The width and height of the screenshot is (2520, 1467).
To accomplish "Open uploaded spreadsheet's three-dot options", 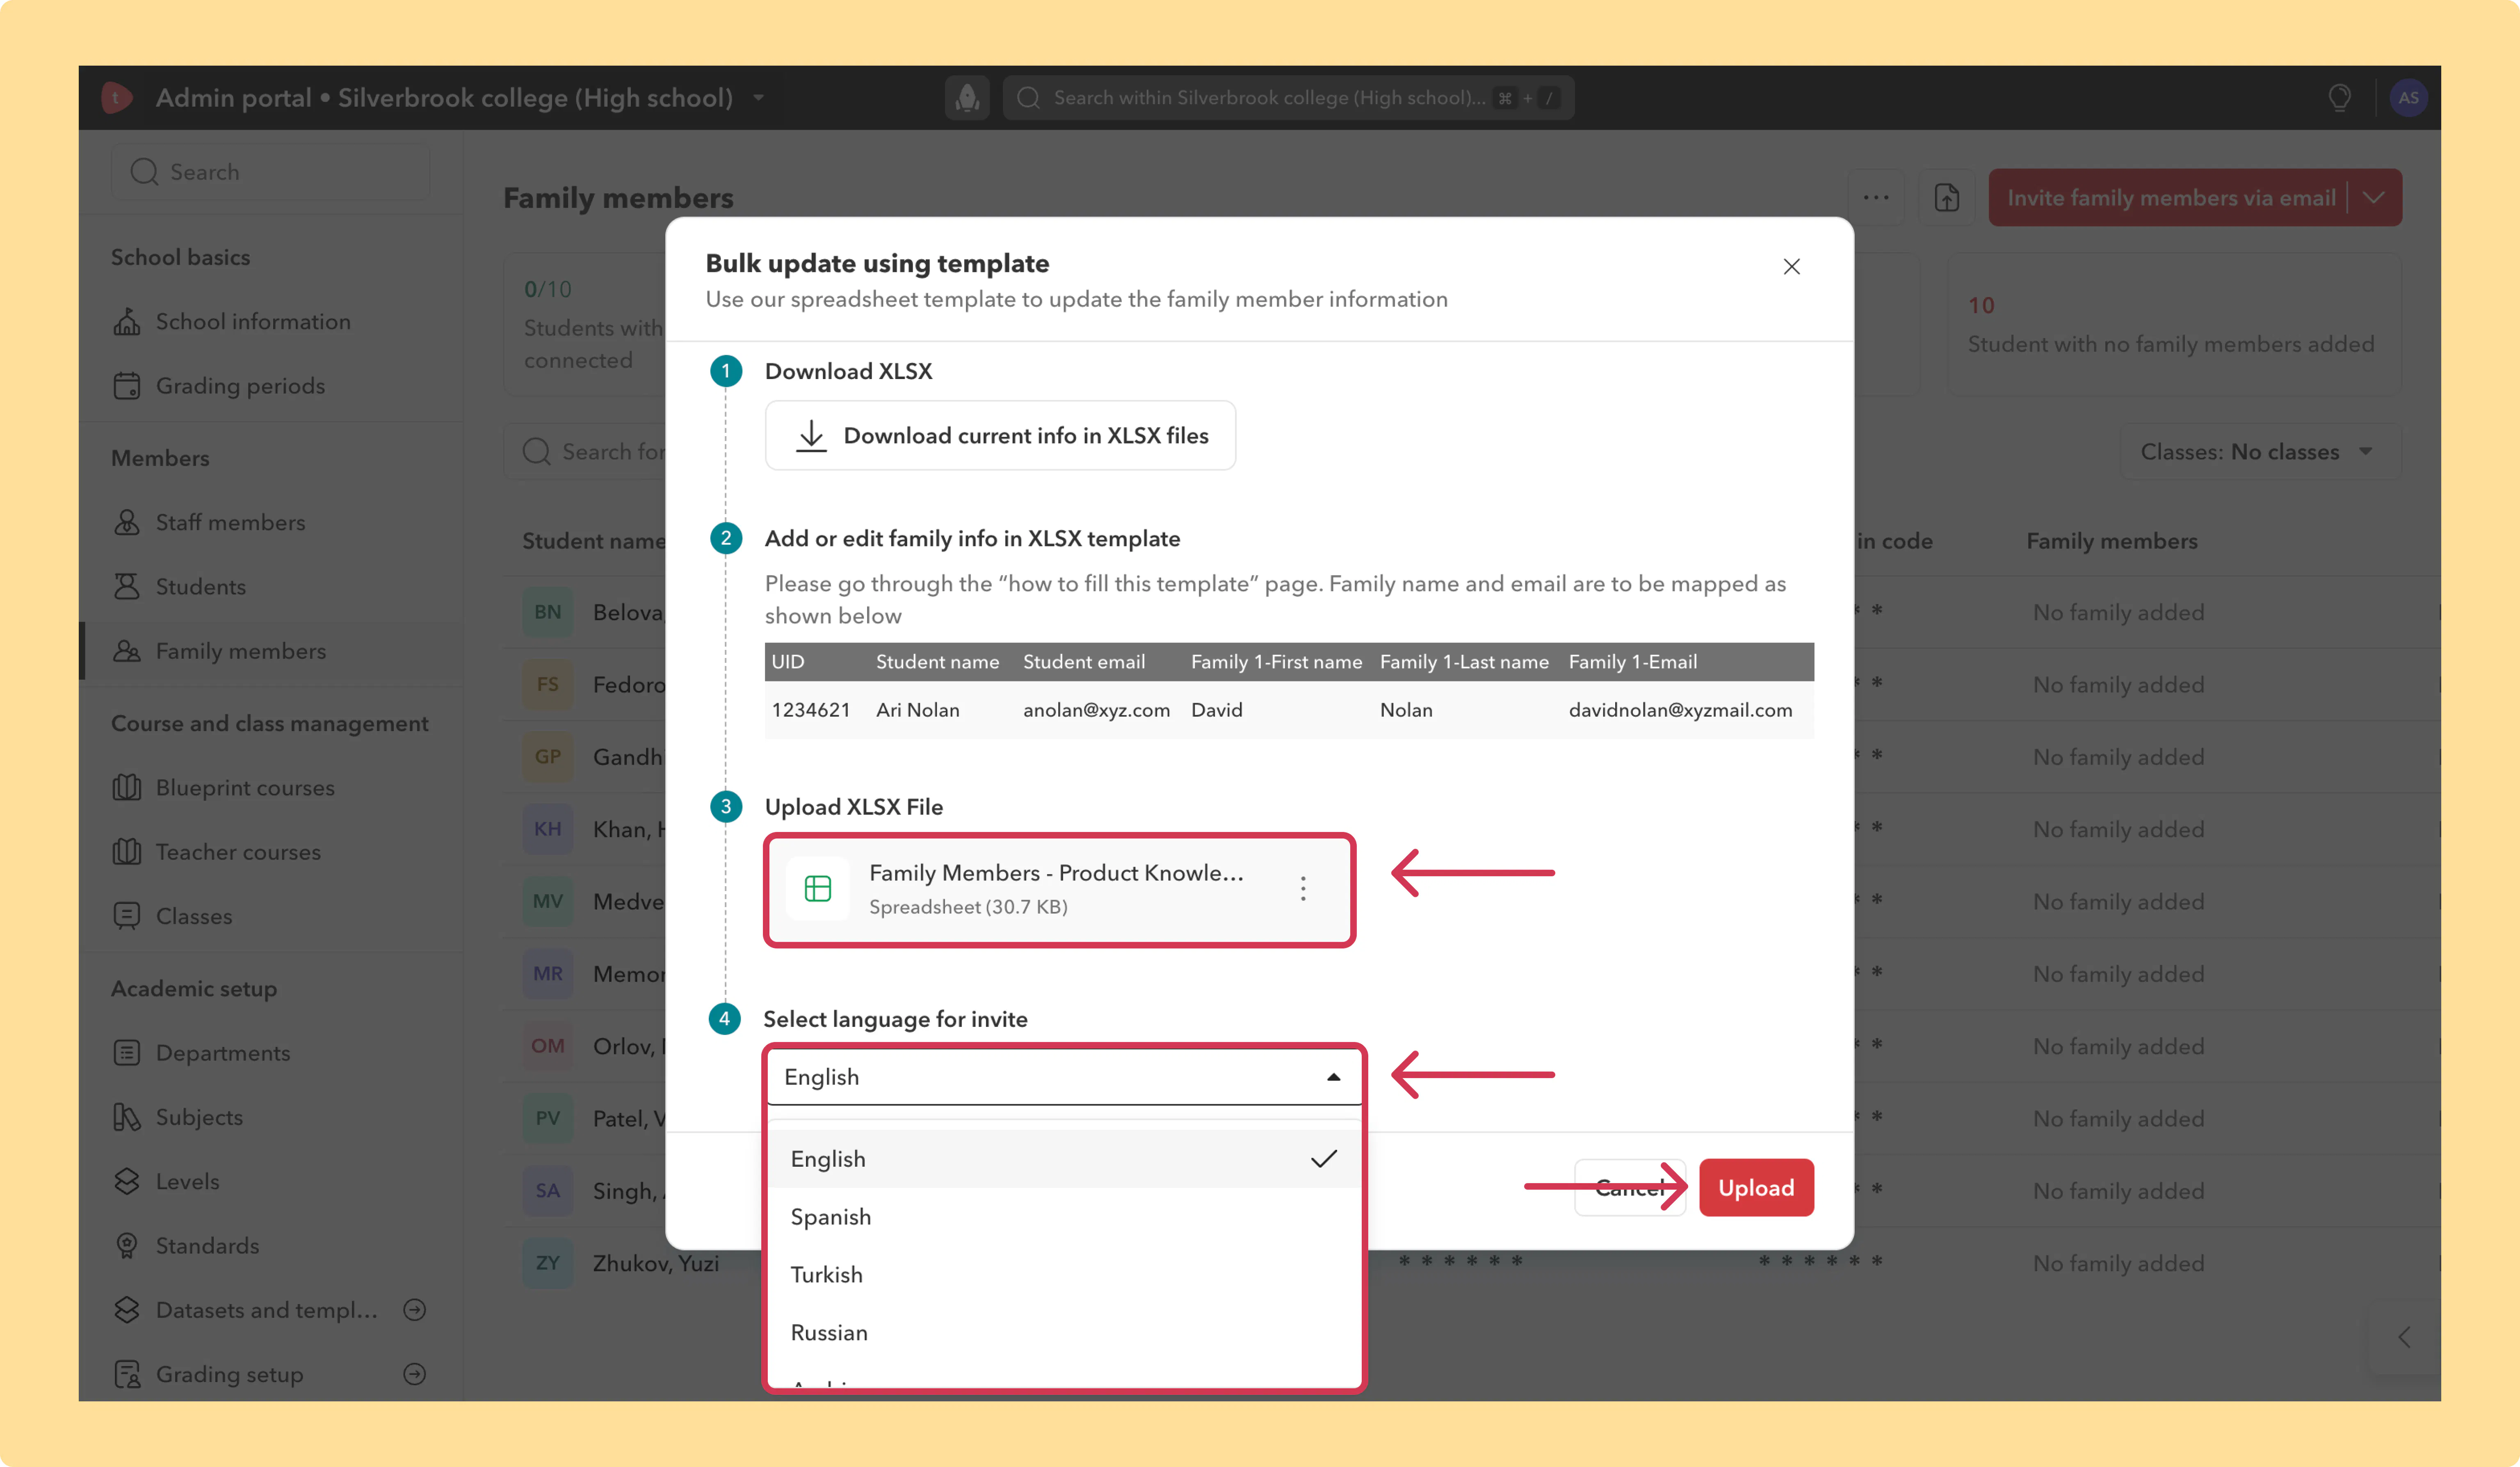I will pyautogui.click(x=1303, y=888).
